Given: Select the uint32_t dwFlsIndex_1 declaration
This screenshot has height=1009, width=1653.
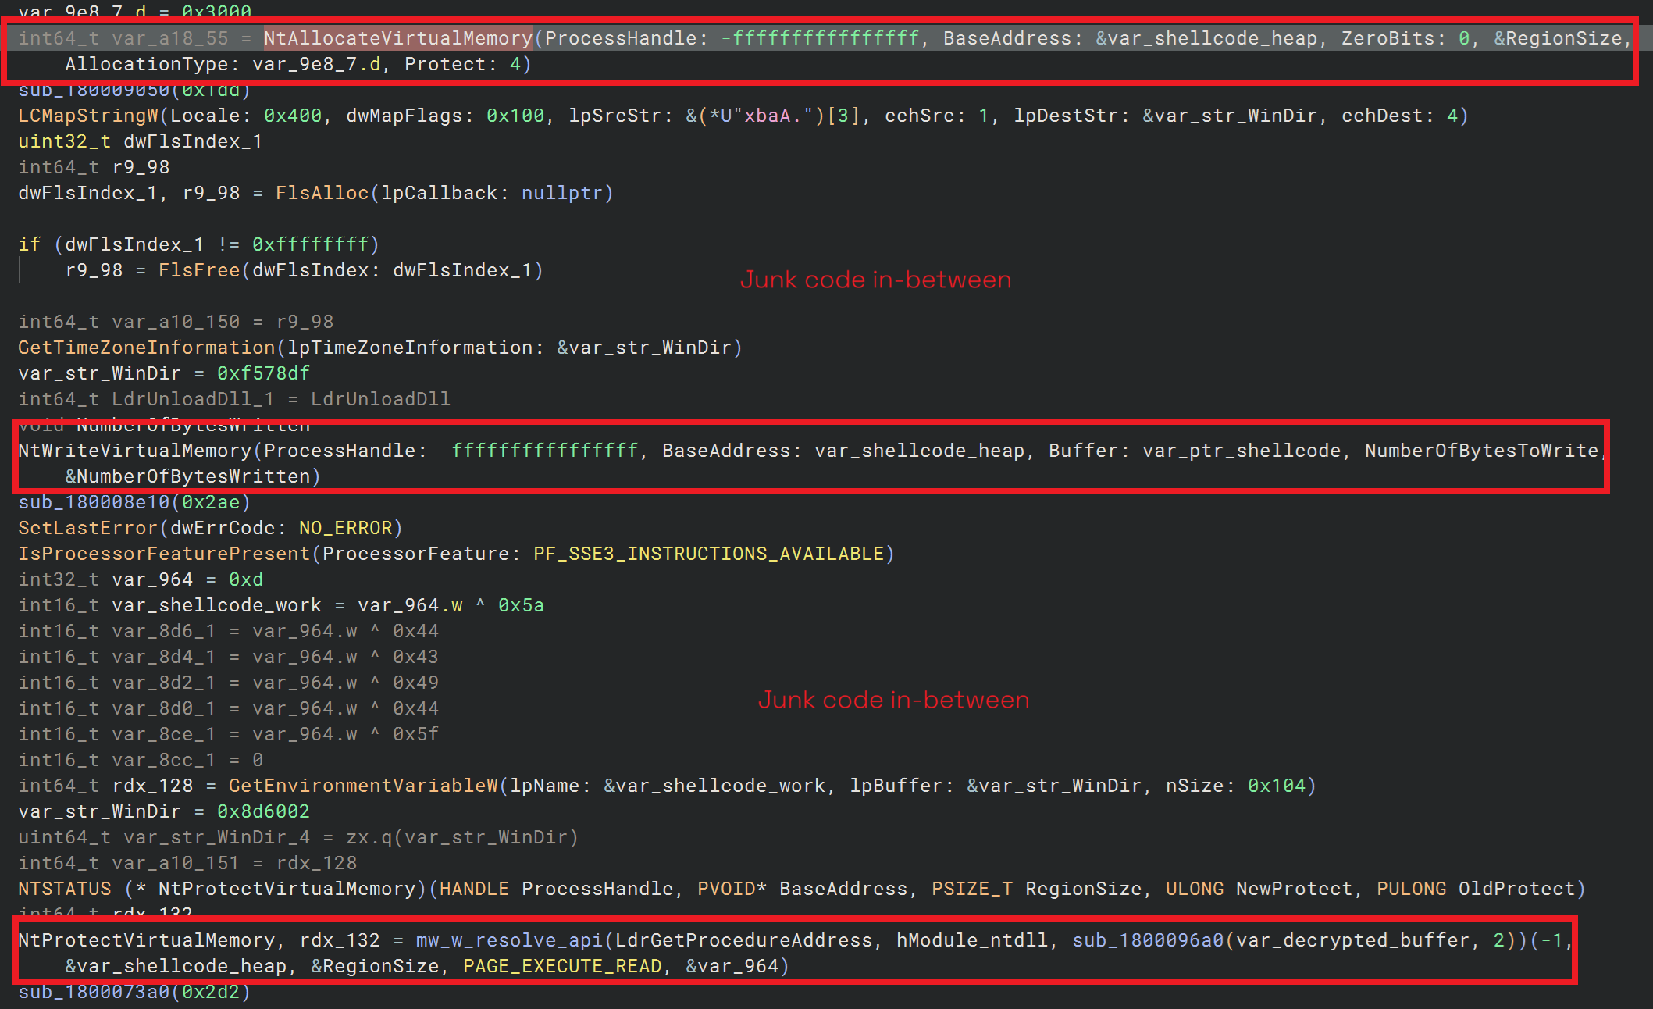Looking at the screenshot, I should click(141, 141).
